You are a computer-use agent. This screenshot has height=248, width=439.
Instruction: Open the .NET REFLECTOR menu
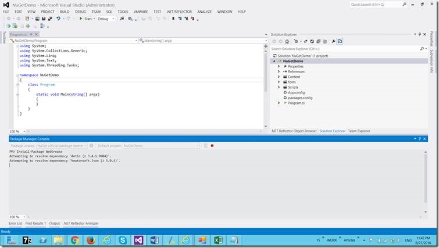click(179, 12)
